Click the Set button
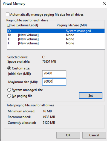 (x=91, y=96)
